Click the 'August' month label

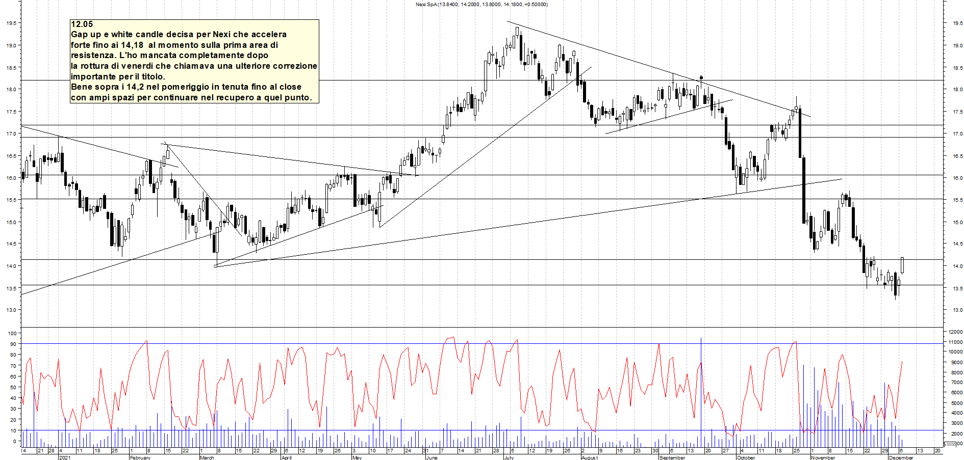click(x=590, y=457)
